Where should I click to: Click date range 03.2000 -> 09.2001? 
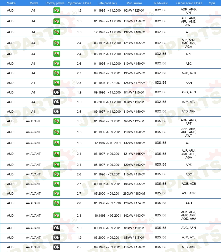coord(107,238)
